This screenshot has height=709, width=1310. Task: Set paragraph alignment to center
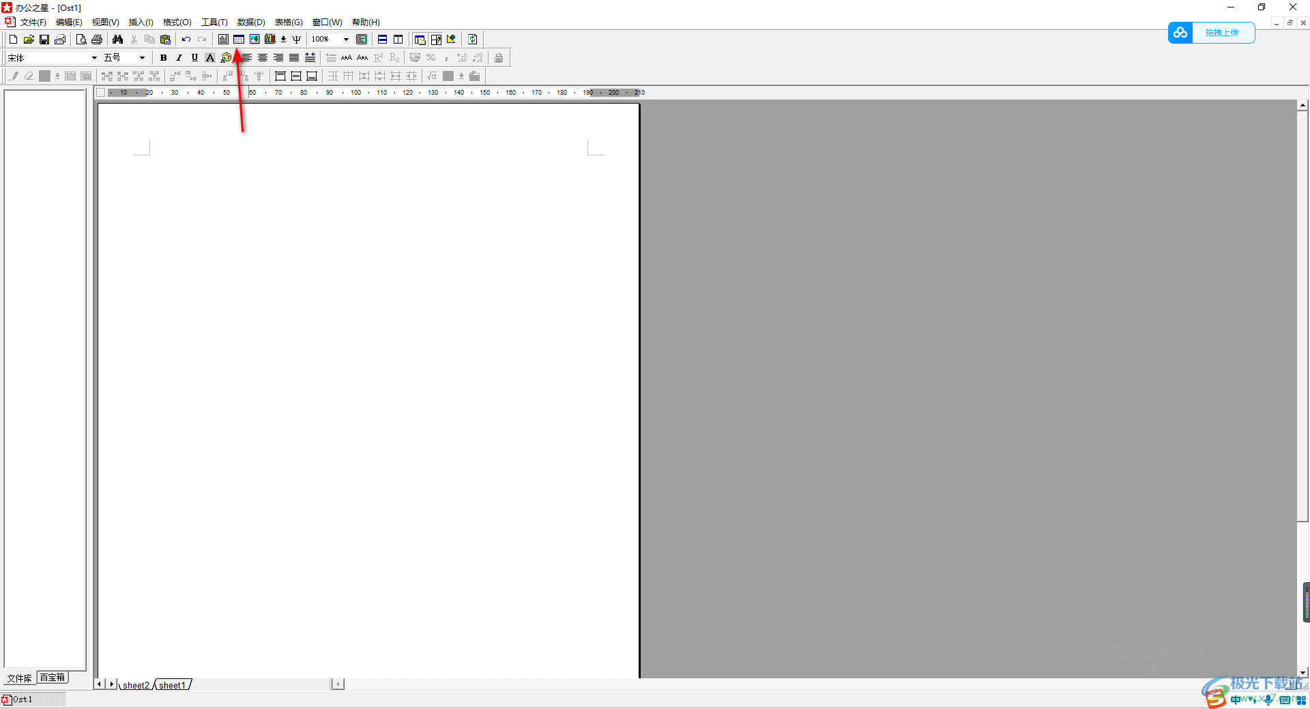[x=263, y=58]
